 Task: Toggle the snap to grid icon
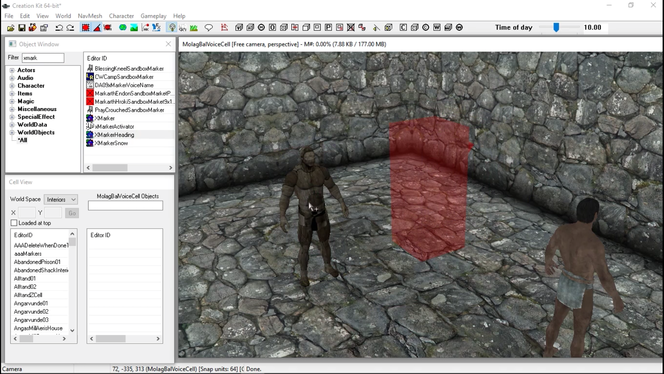(x=85, y=28)
